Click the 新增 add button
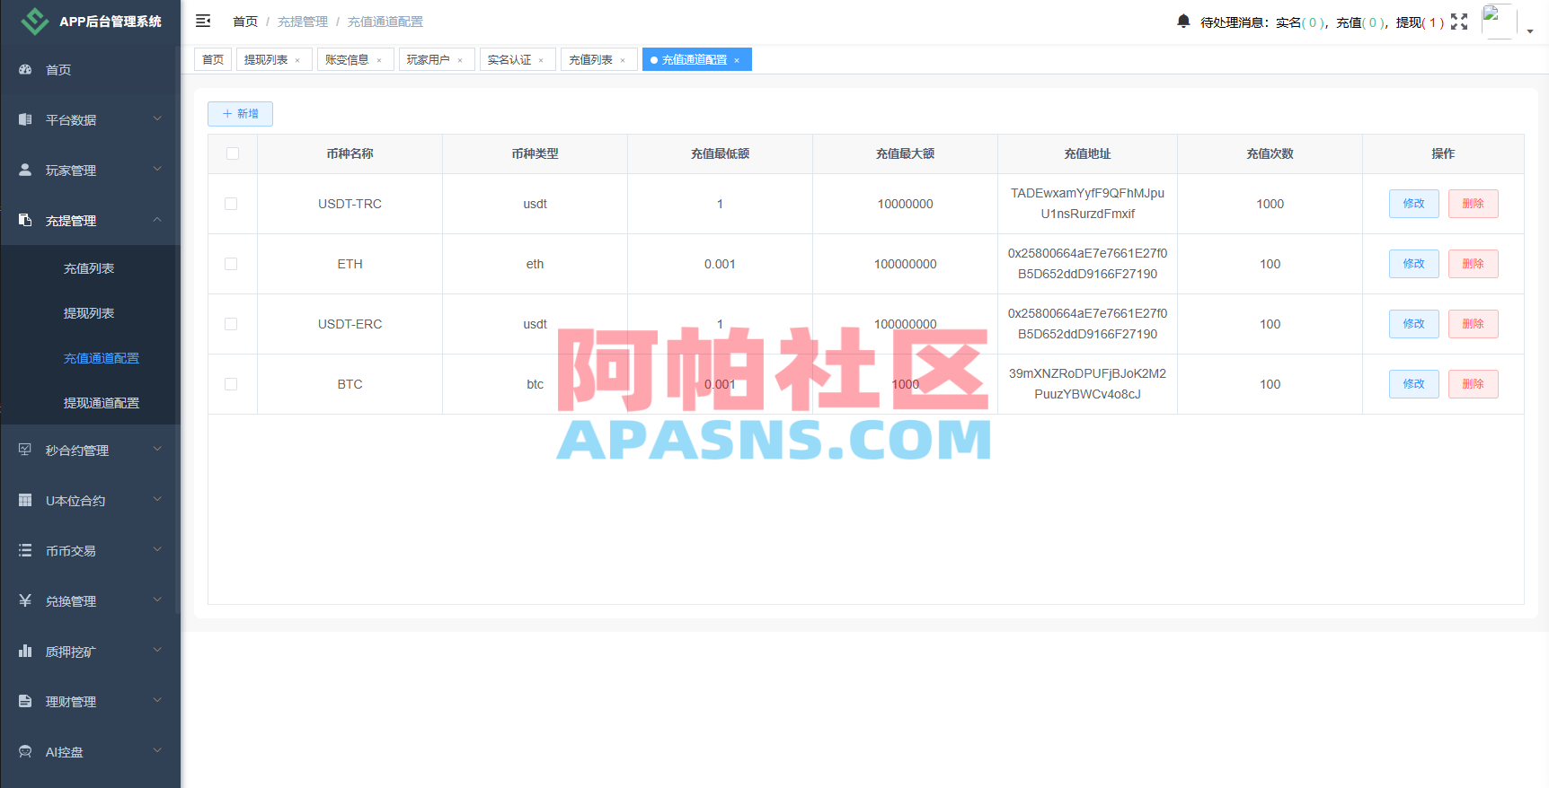 click(x=240, y=114)
